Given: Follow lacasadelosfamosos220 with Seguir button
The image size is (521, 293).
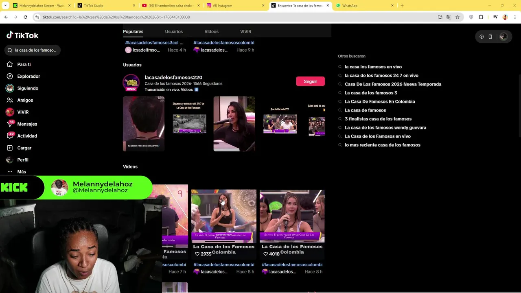Looking at the screenshot, I should pos(310,81).
